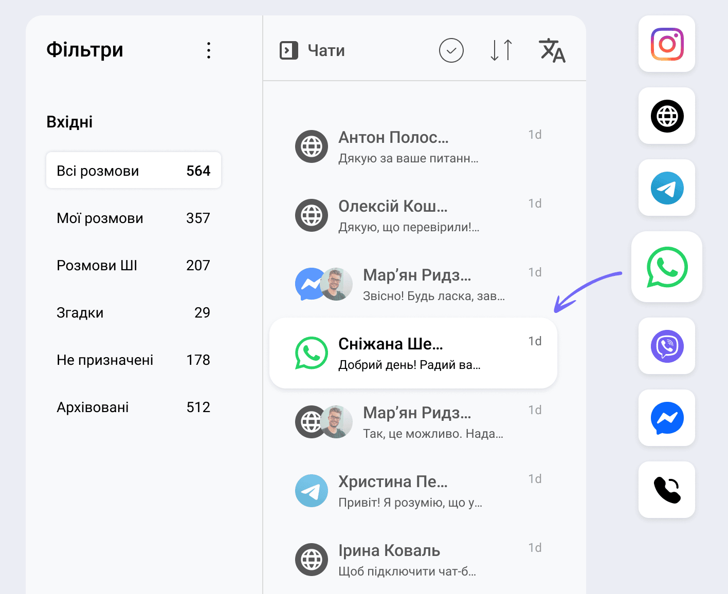
Task: Click Мар'ян Ридз's avatar thumbnail
Action: click(x=336, y=284)
